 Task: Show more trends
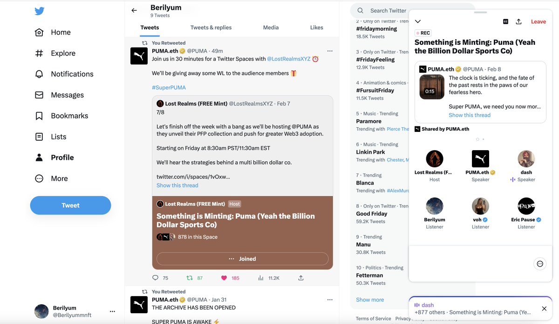pos(370,300)
